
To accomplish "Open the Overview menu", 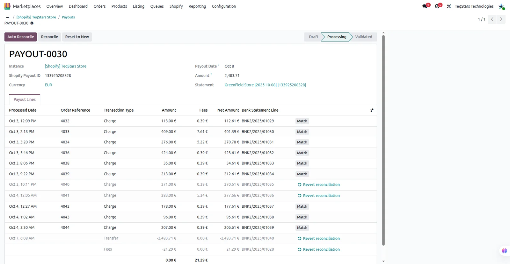I will tap(55, 6).
